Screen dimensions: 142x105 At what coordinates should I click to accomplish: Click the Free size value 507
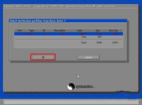tap(100, 37)
